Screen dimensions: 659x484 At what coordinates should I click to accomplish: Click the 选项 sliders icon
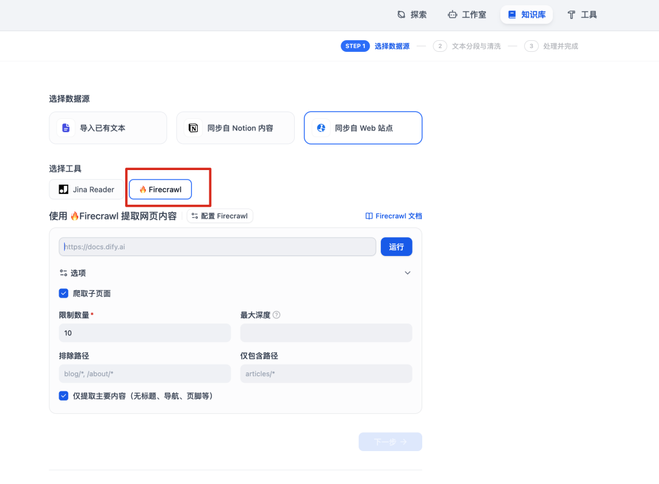(x=63, y=273)
